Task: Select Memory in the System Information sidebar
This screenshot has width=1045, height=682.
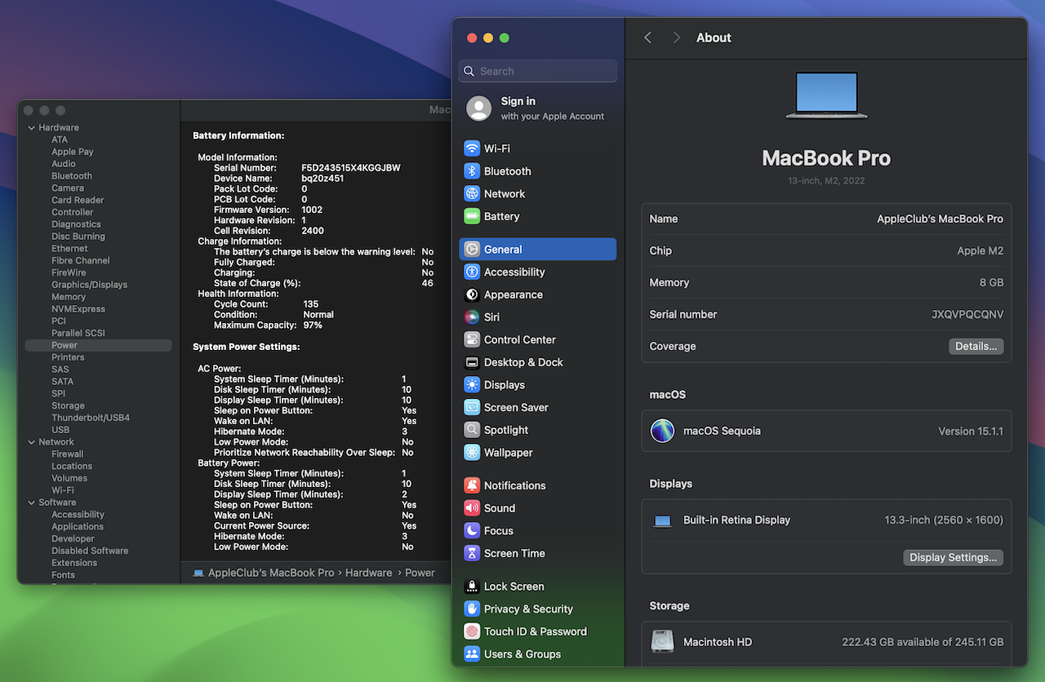Action: (x=69, y=297)
